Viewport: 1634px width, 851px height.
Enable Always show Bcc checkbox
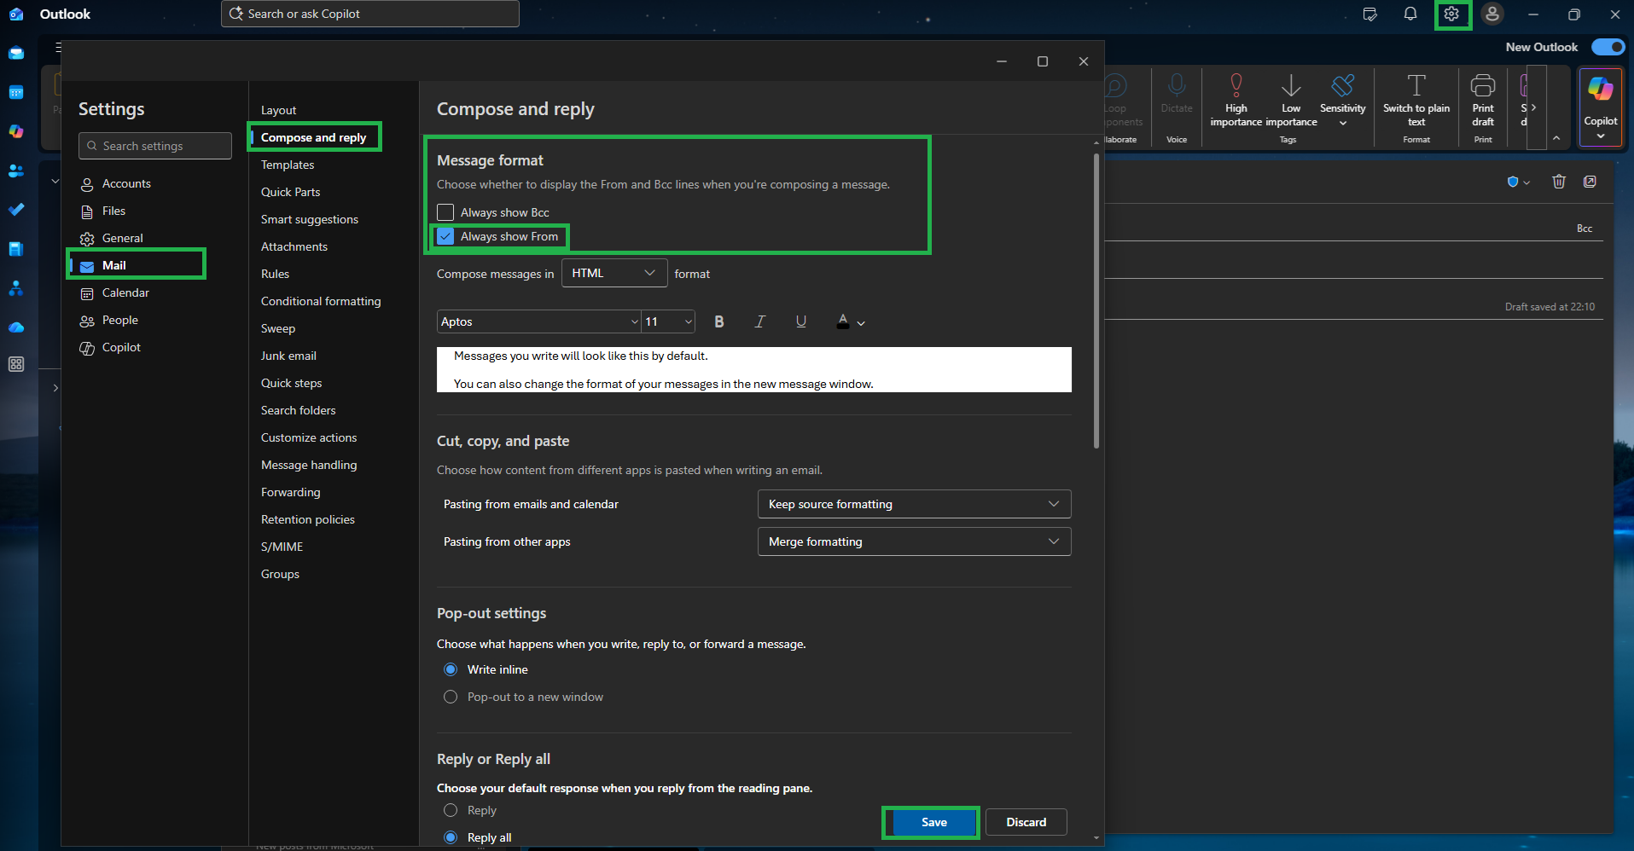pos(445,212)
